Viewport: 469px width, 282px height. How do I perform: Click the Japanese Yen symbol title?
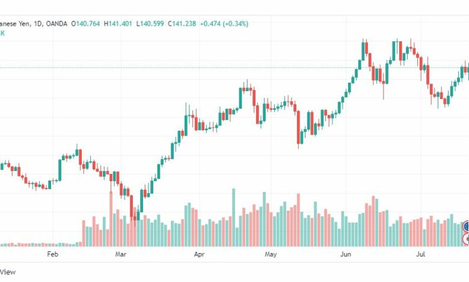14,23
